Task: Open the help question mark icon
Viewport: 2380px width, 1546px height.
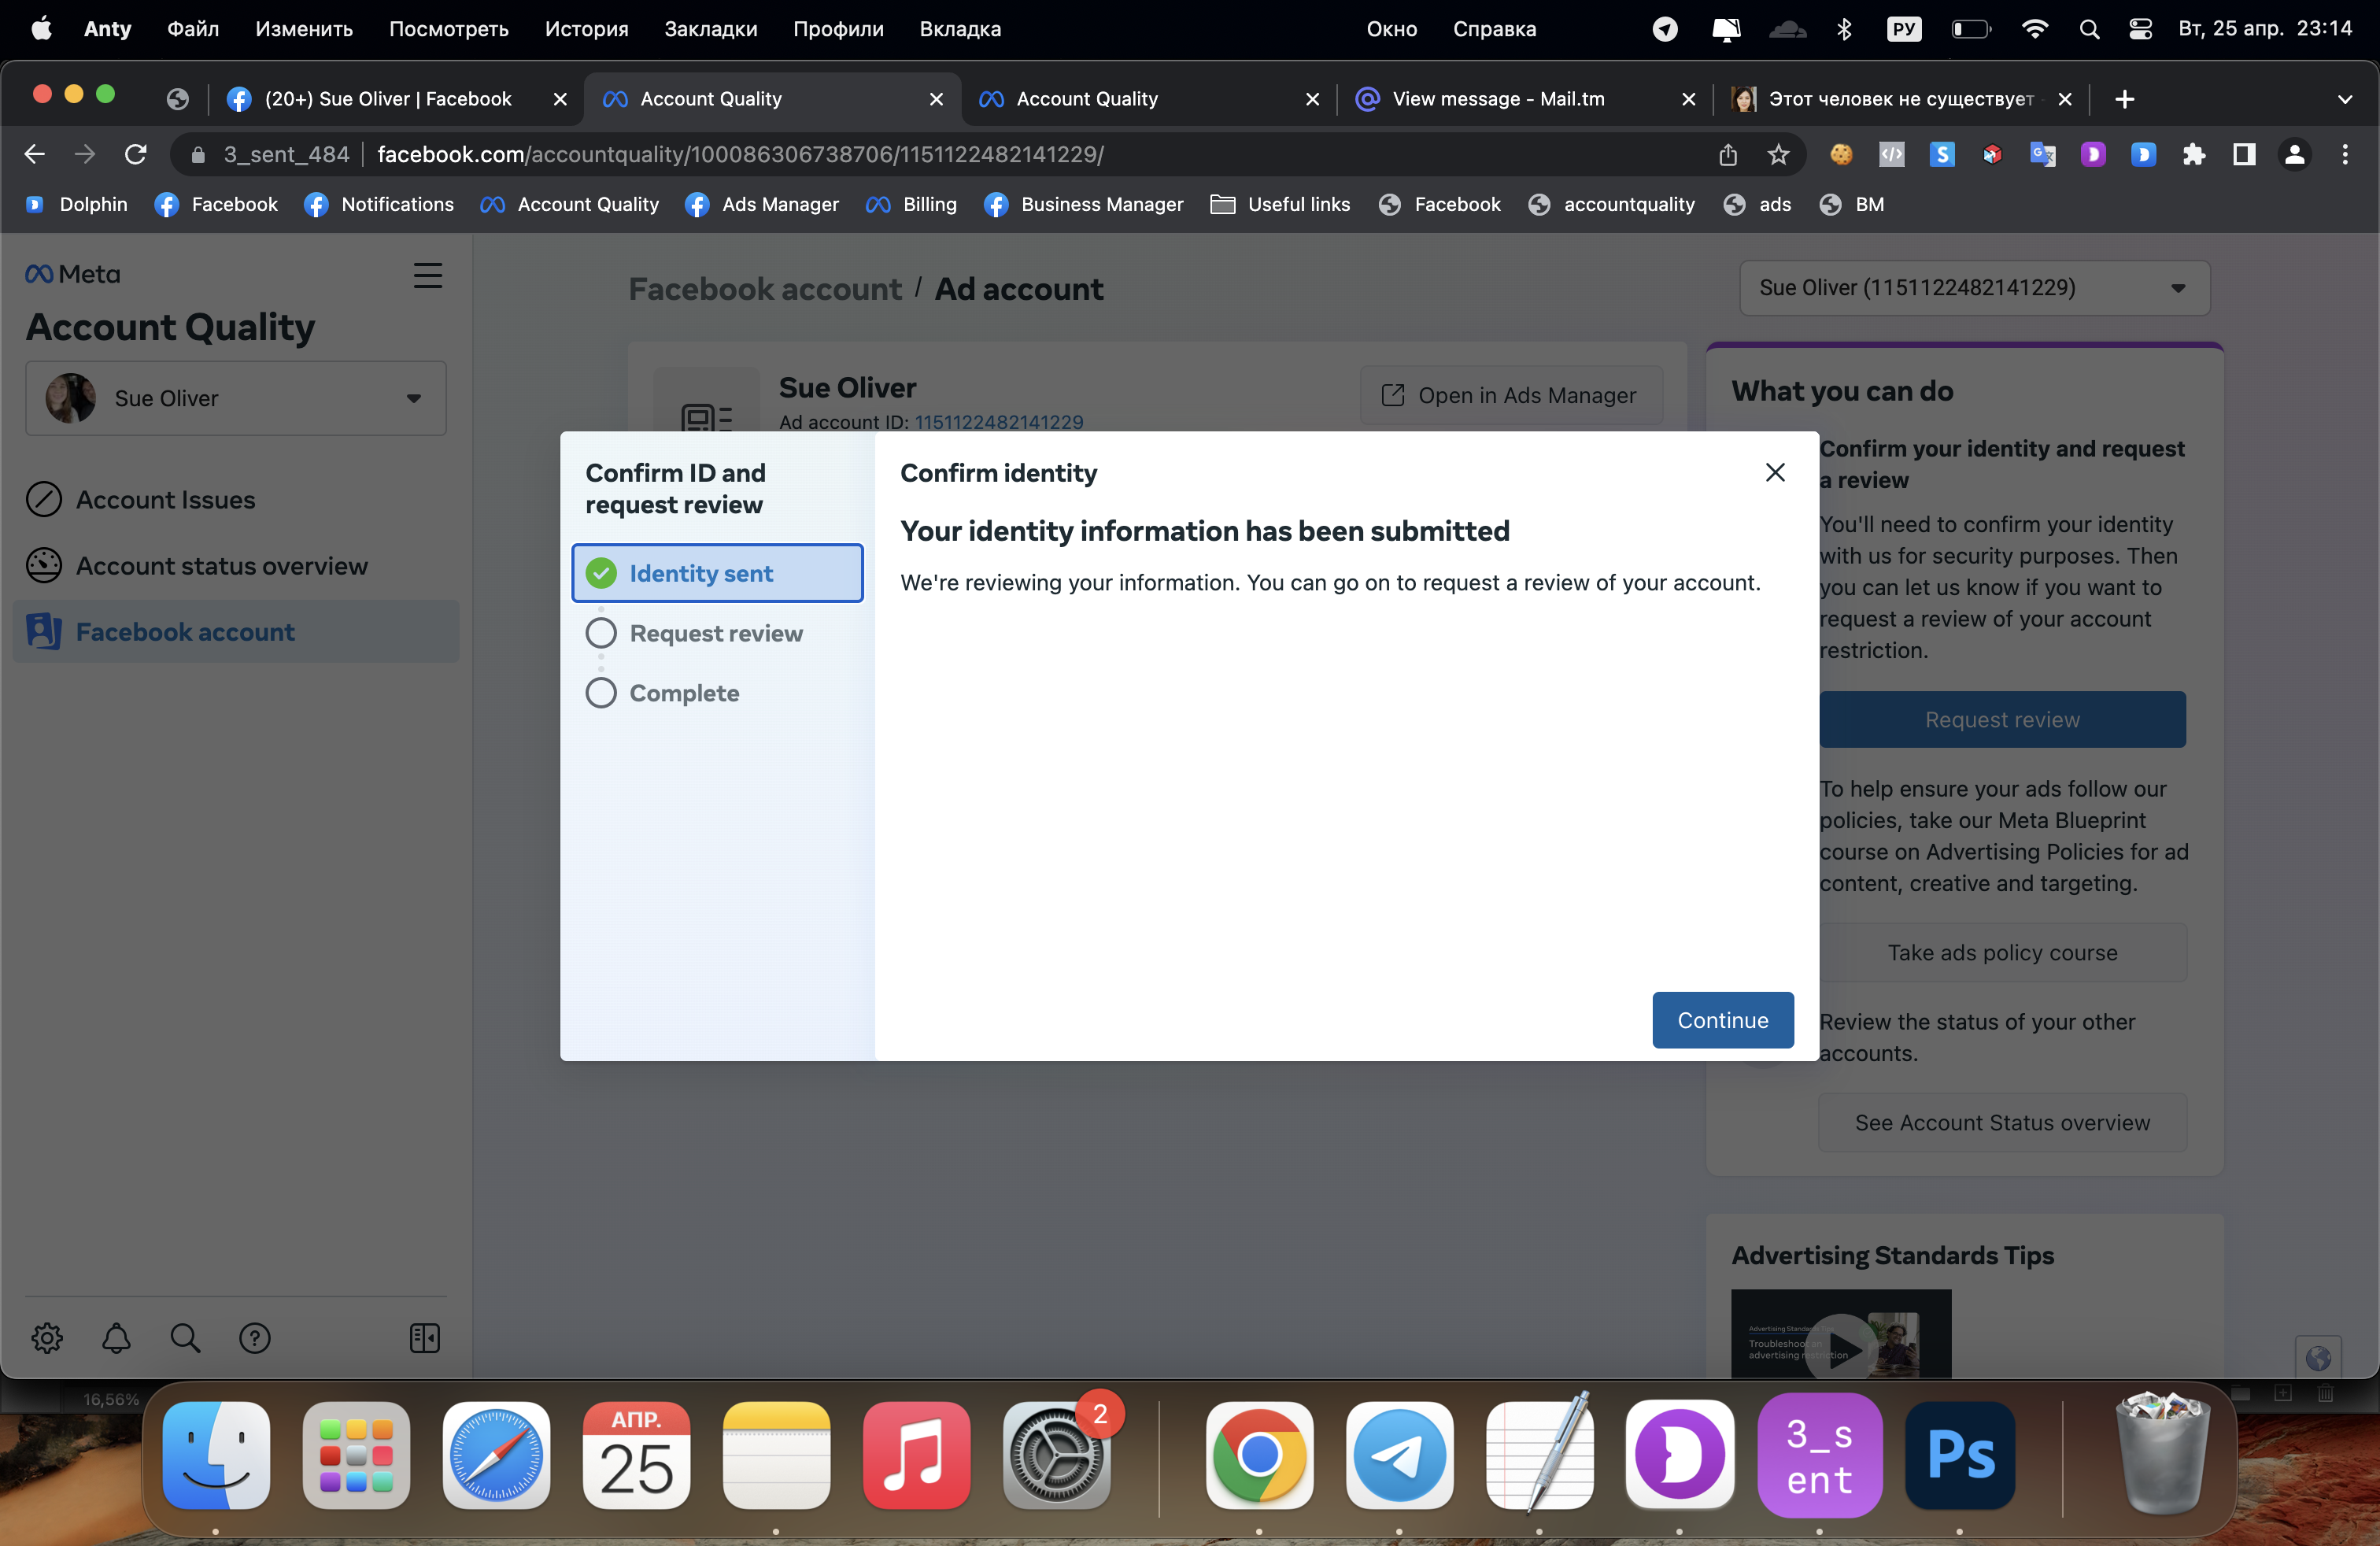Action: click(255, 1337)
